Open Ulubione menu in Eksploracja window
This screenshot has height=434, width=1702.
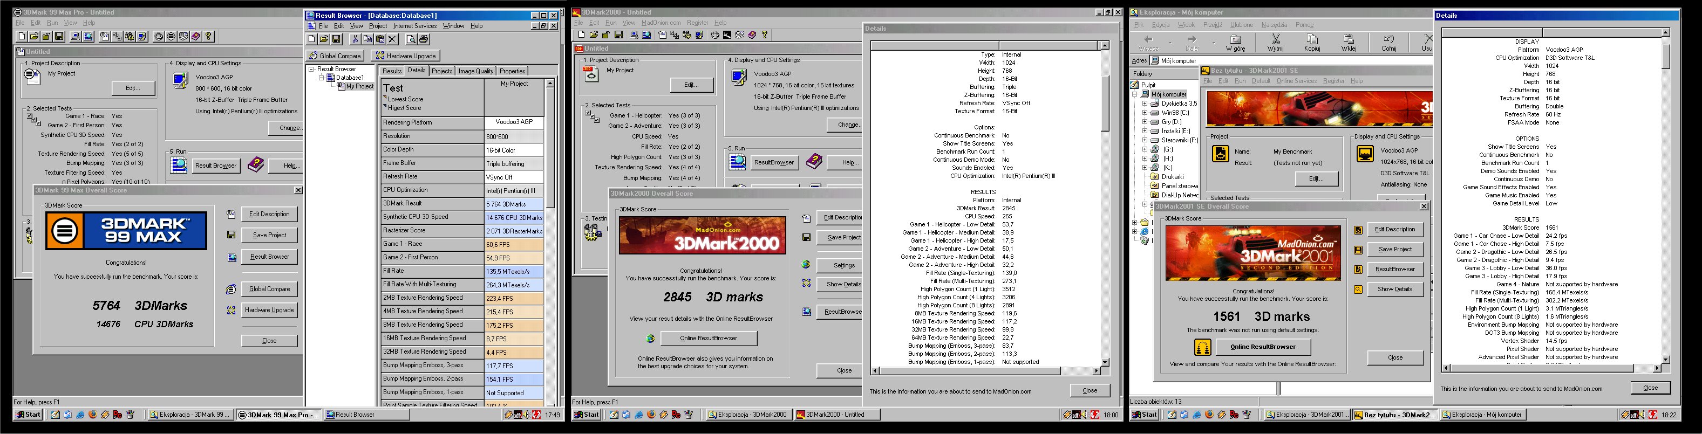pos(1242,24)
